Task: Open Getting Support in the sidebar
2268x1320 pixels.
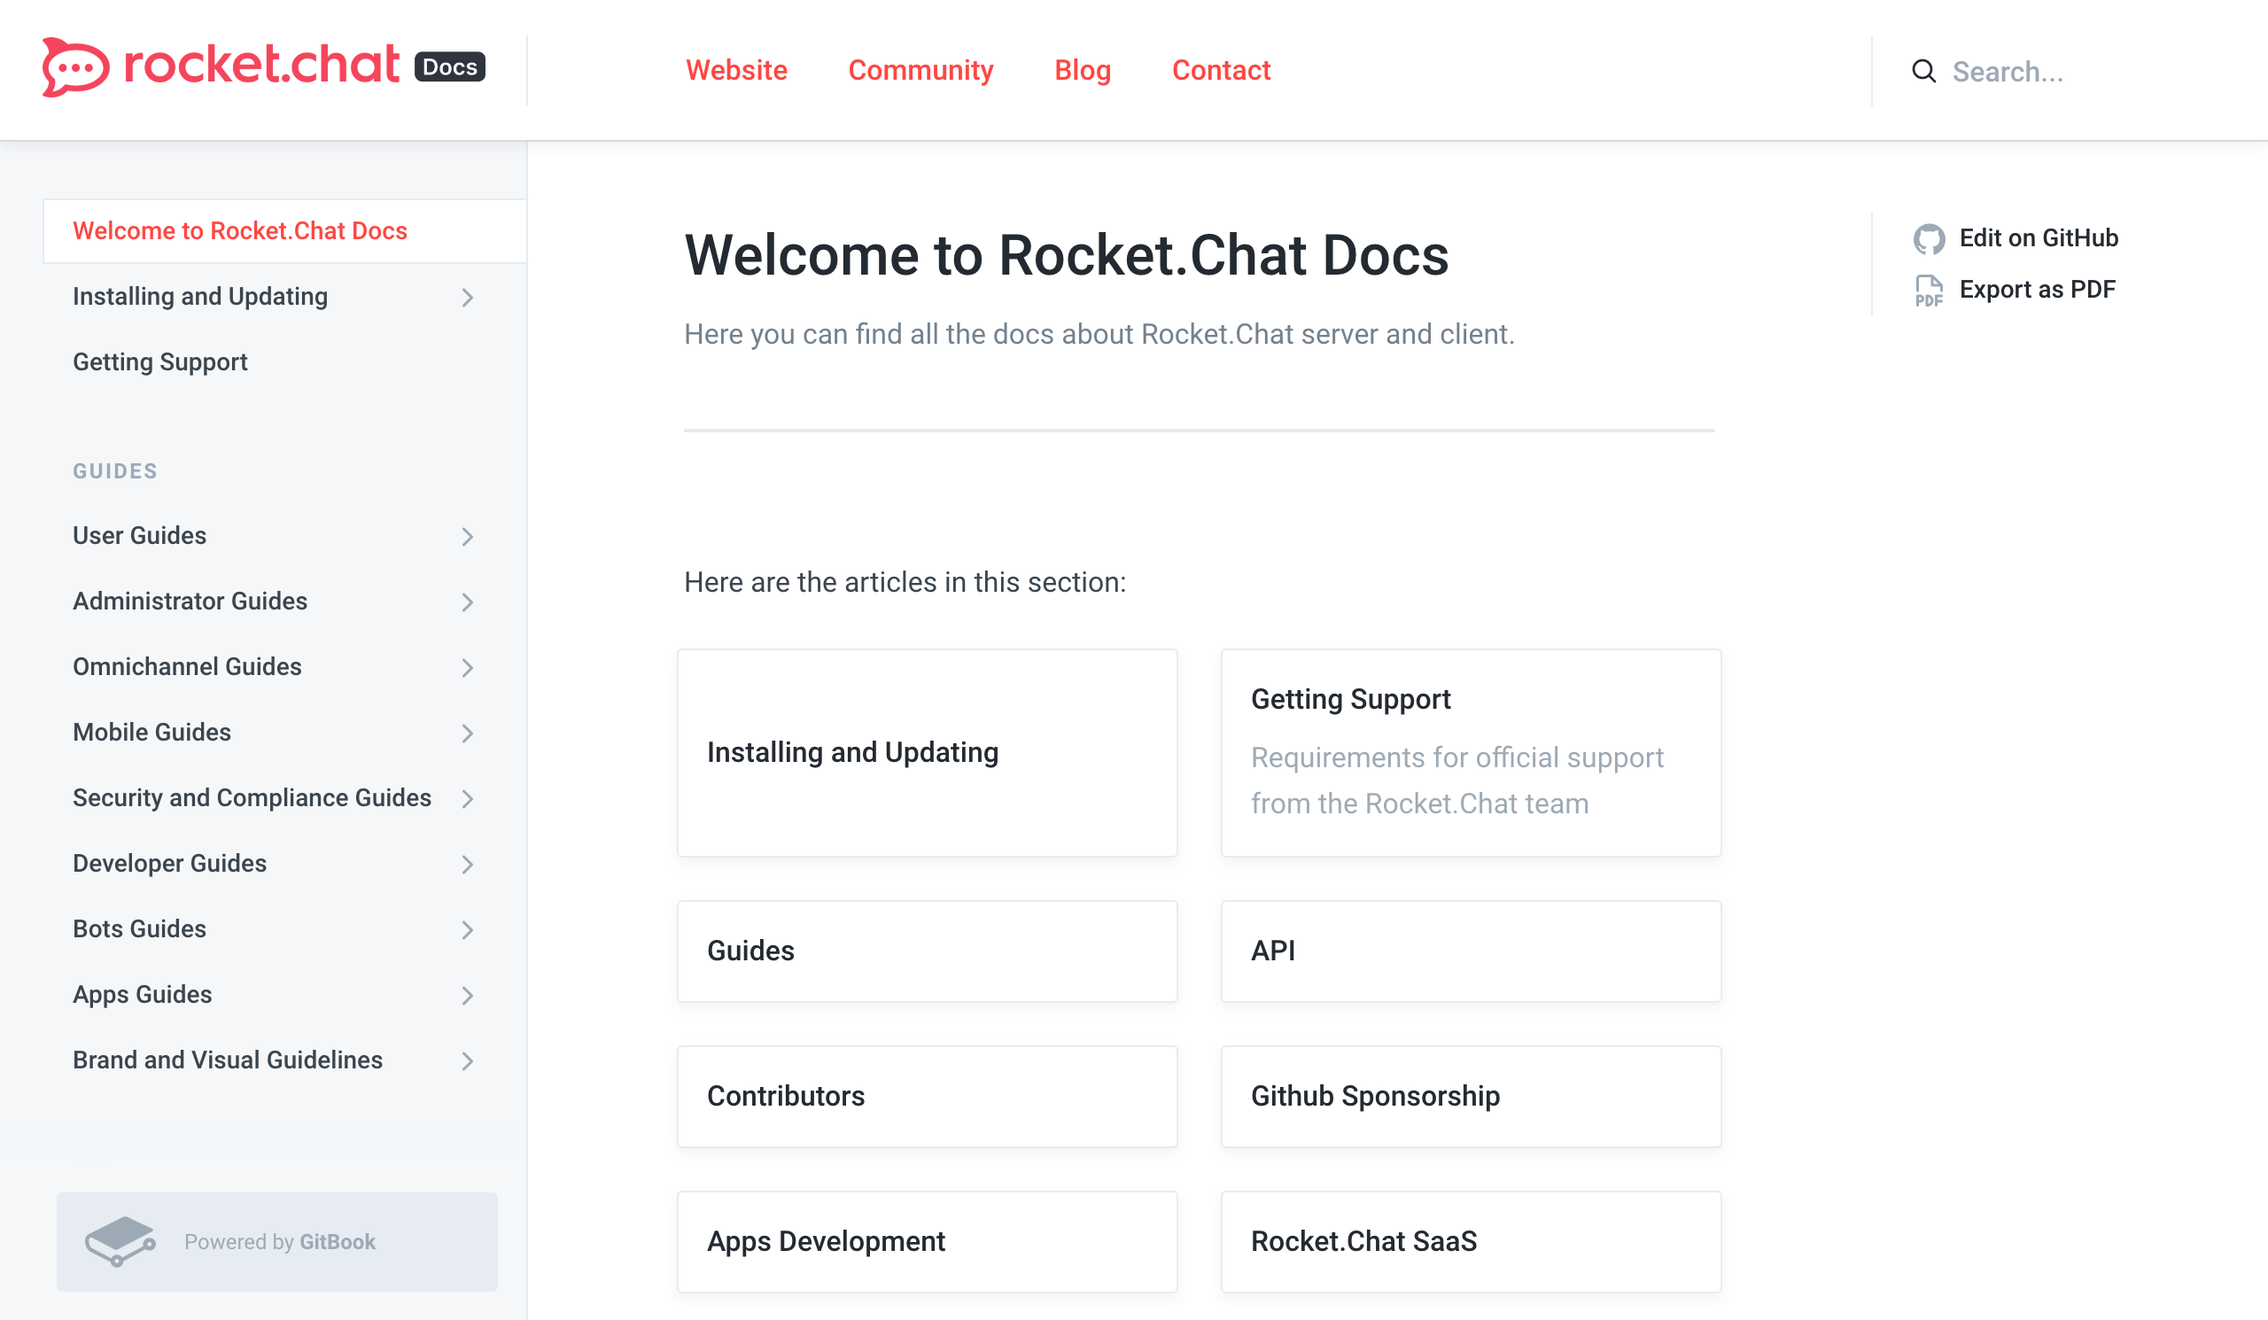Action: point(160,362)
